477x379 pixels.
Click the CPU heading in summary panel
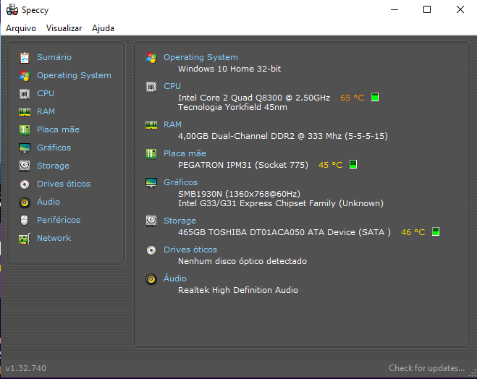172,86
